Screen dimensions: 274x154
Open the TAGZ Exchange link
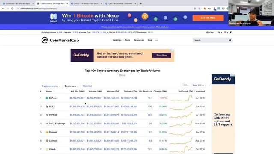57,124
